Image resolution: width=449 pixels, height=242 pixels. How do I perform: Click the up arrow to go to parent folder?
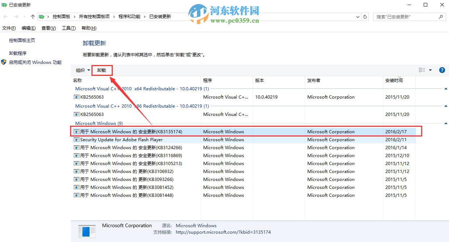point(32,16)
